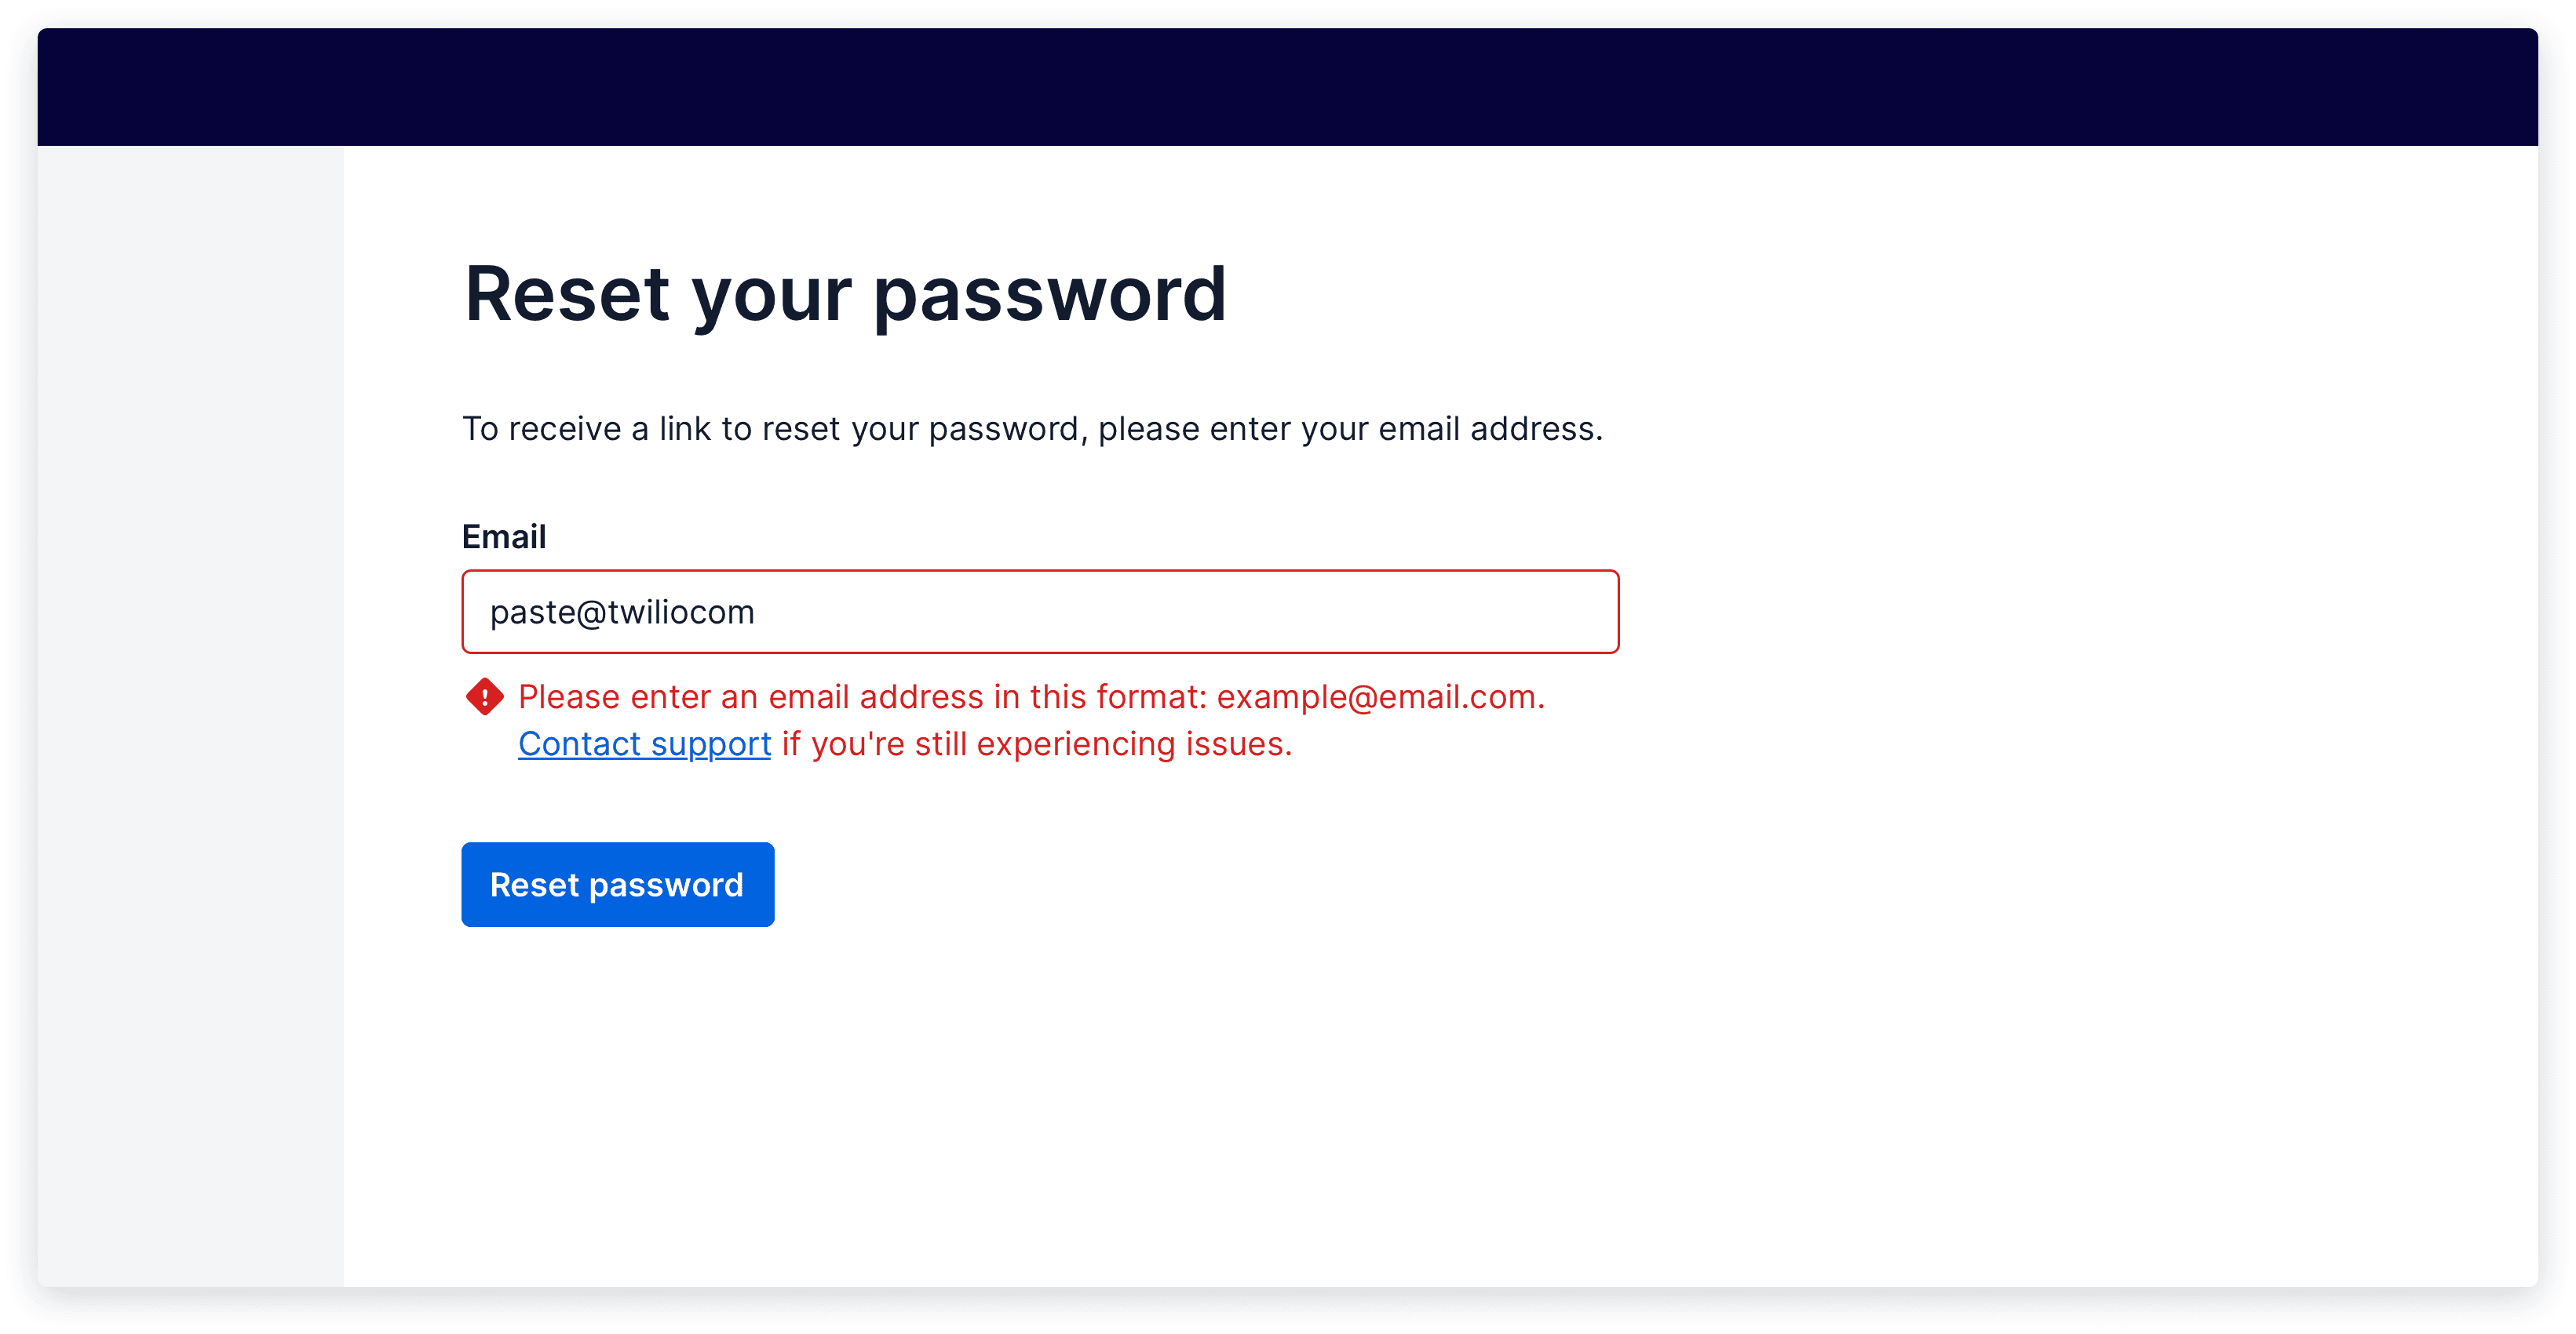
Task: Click the Email field label
Action: pos(504,536)
